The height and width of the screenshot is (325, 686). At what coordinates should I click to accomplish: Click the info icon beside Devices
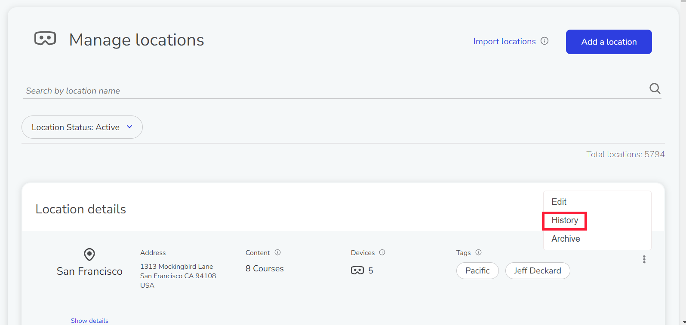pyautogui.click(x=382, y=252)
